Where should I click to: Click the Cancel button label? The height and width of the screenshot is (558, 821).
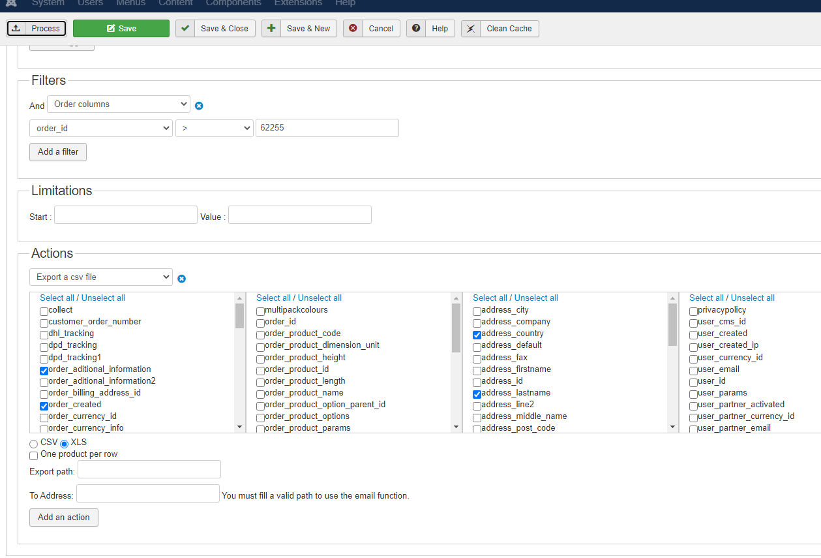pos(381,28)
